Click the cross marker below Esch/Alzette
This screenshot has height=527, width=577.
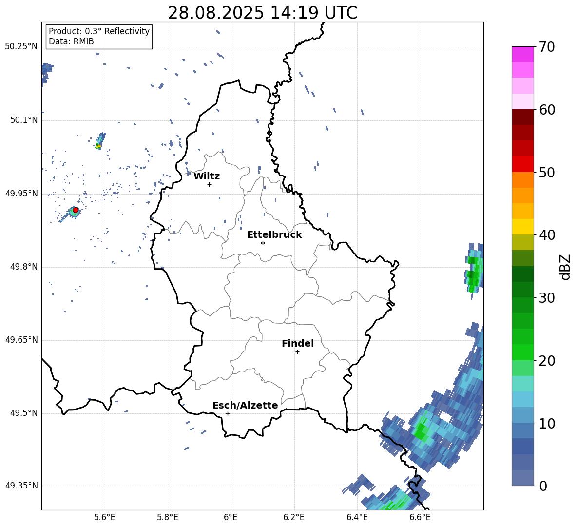pyautogui.click(x=228, y=413)
